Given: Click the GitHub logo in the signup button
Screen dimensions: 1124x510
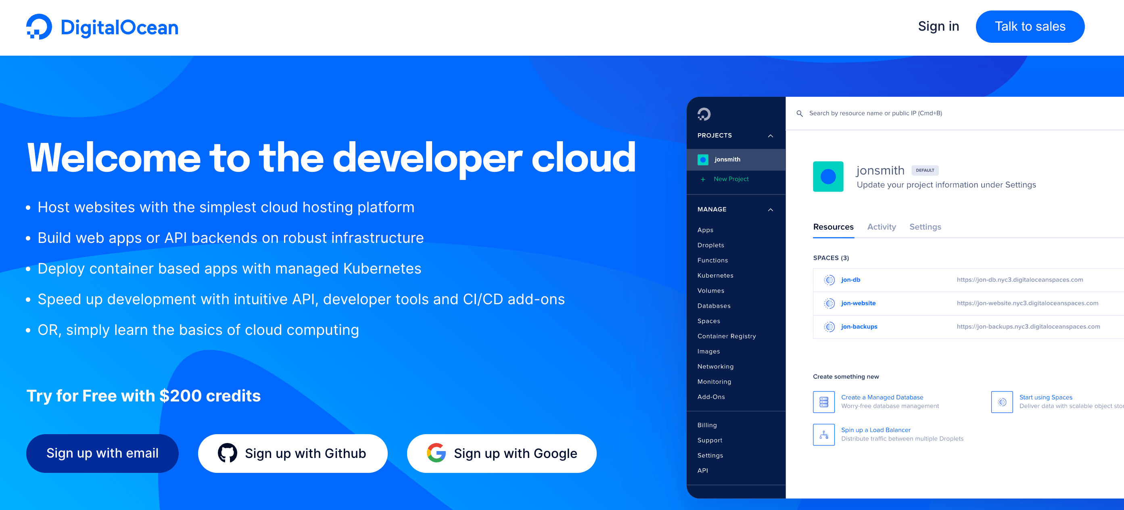Looking at the screenshot, I should tap(227, 453).
